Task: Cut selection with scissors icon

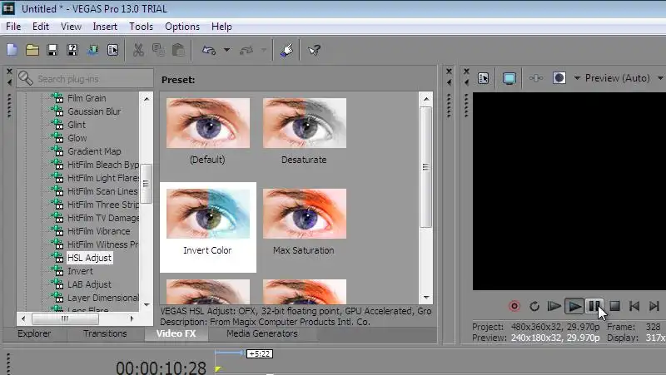Action: coord(138,50)
